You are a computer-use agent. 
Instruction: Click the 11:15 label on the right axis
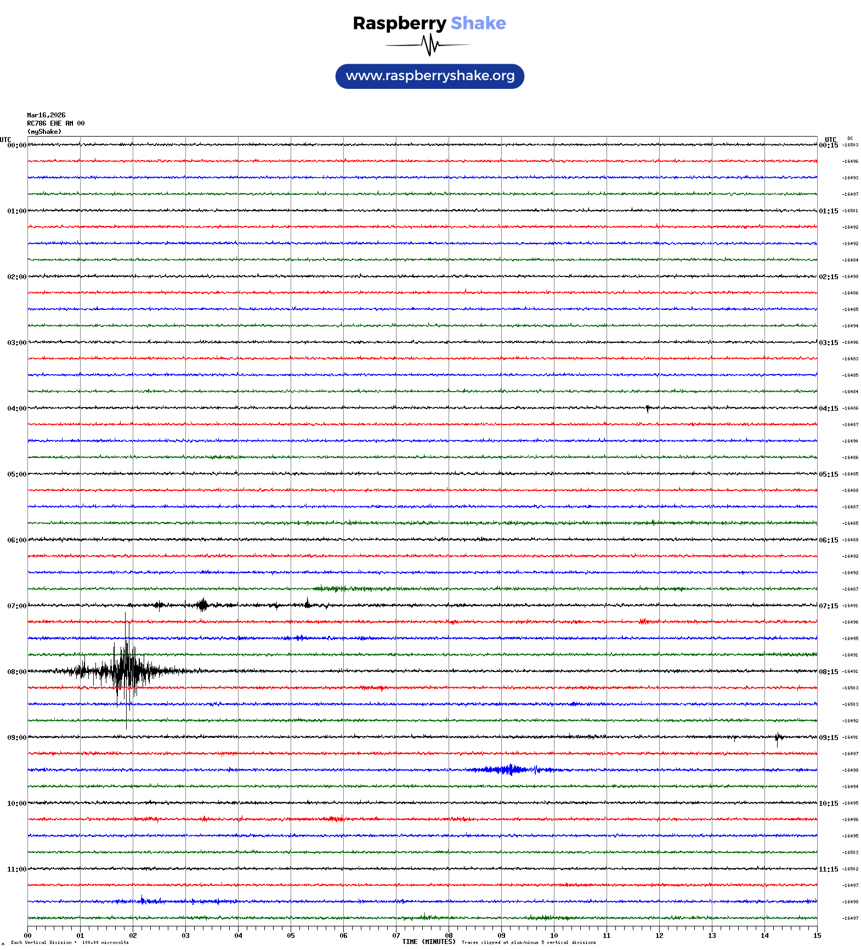(828, 869)
